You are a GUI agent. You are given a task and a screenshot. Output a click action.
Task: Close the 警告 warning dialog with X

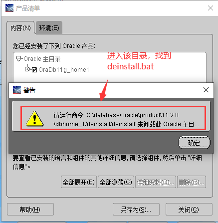206,90
